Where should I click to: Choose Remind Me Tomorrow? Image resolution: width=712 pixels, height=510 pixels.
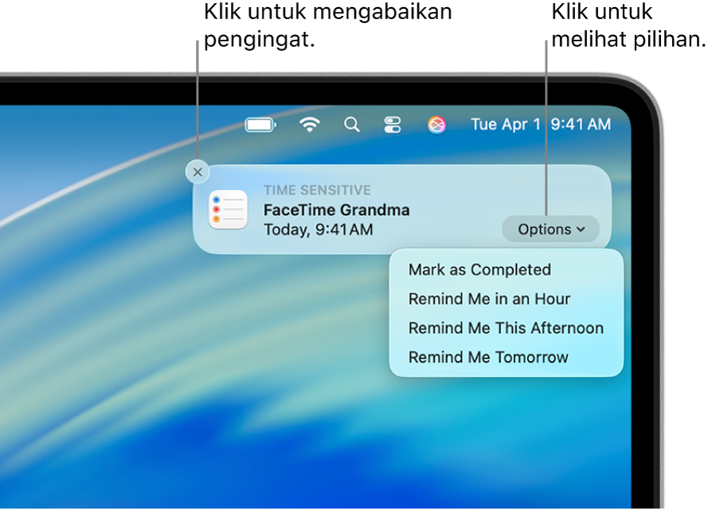(x=488, y=357)
